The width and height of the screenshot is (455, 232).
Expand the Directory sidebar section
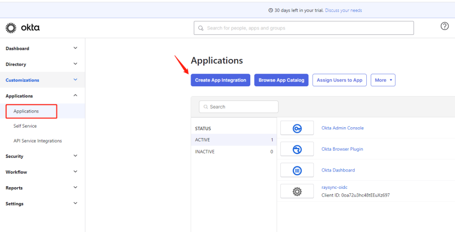pos(75,64)
